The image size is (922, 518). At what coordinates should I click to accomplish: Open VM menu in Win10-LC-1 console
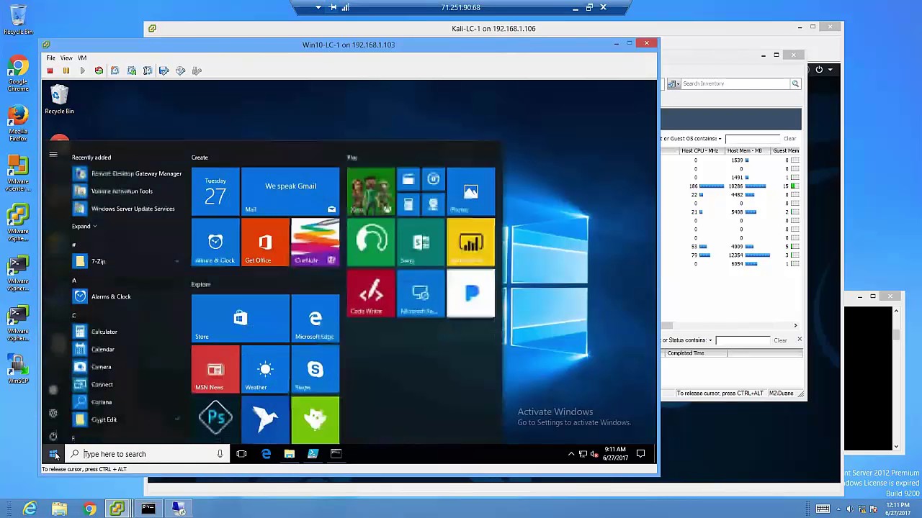82,58
